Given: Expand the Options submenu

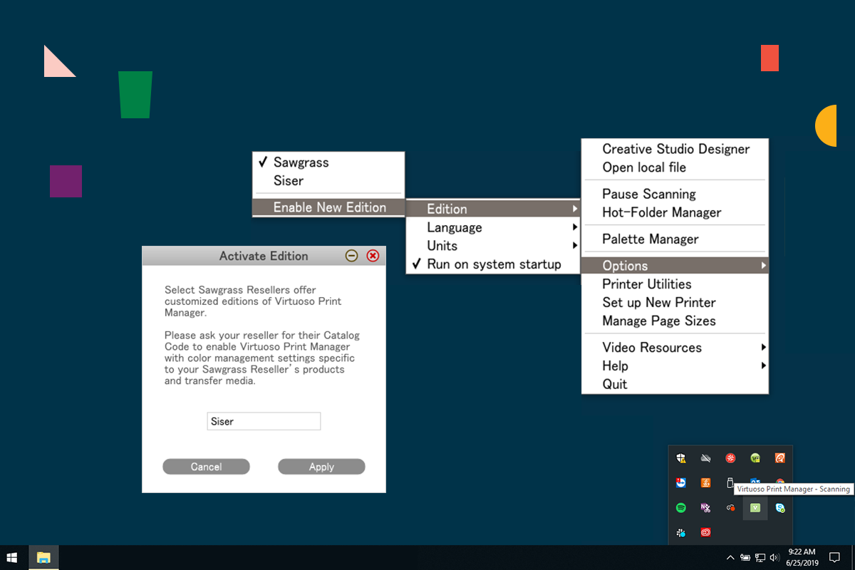Looking at the screenshot, I should [x=675, y=266].
